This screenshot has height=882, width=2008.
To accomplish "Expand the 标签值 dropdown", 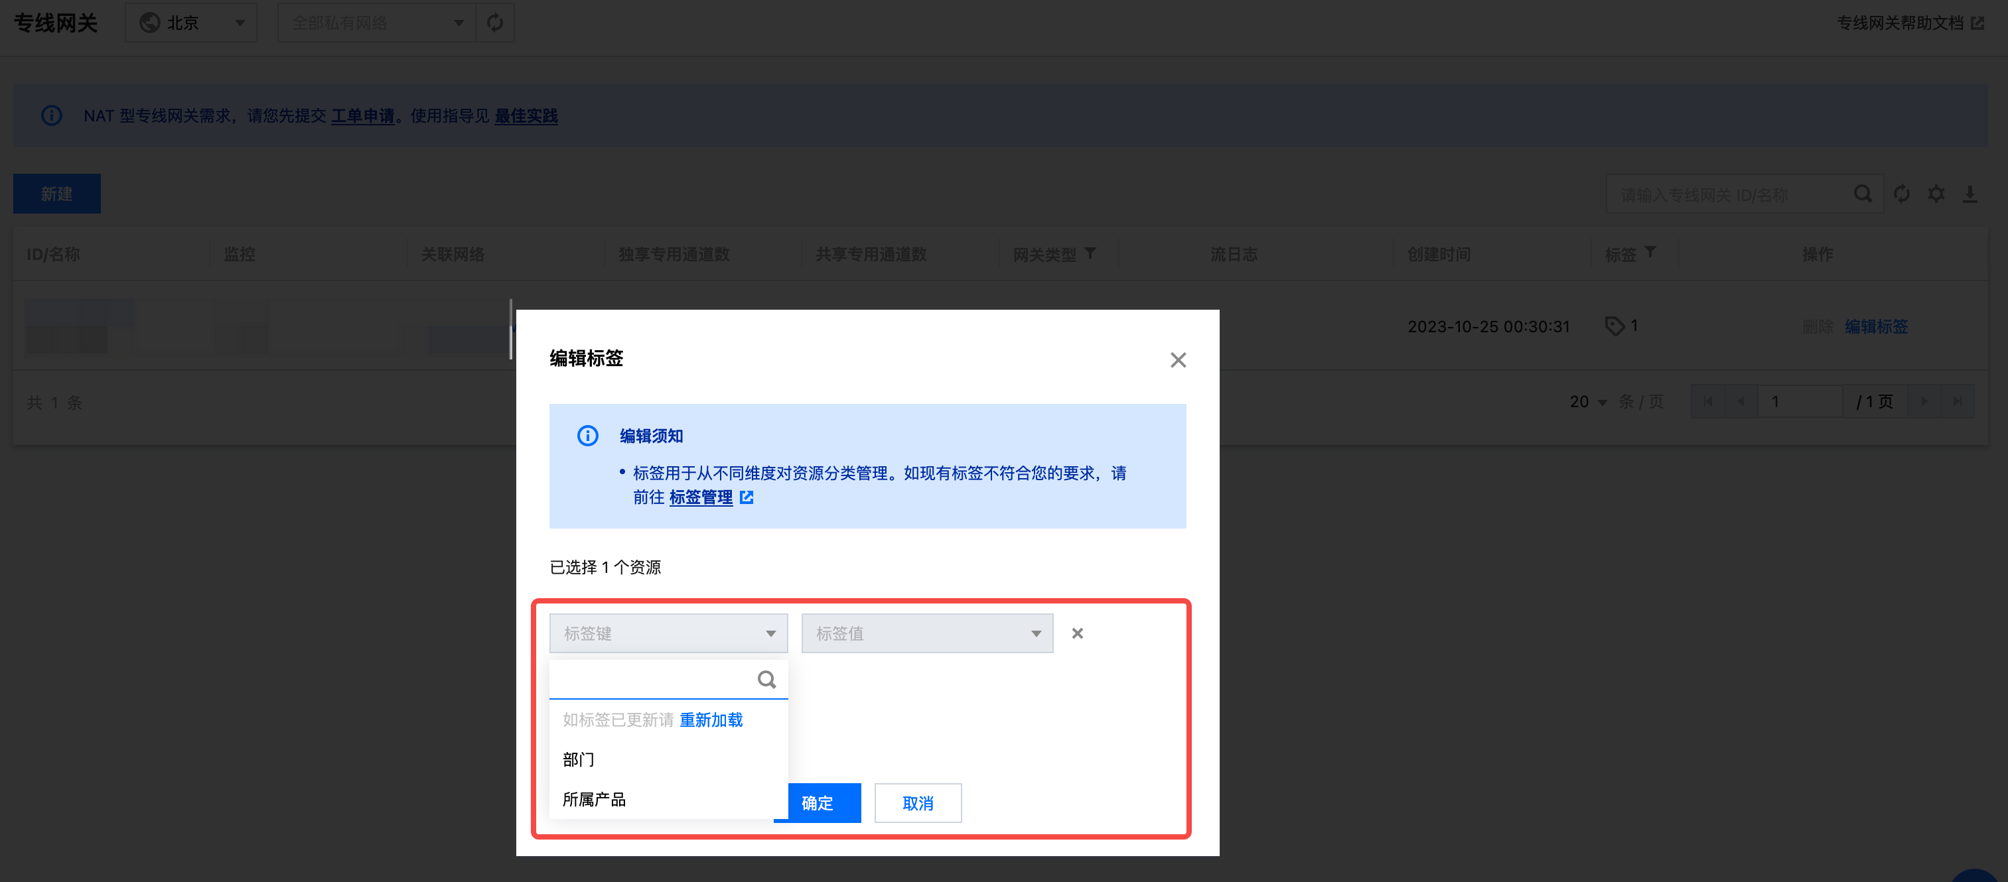I will pyautogui.click(x=926, y=633).
